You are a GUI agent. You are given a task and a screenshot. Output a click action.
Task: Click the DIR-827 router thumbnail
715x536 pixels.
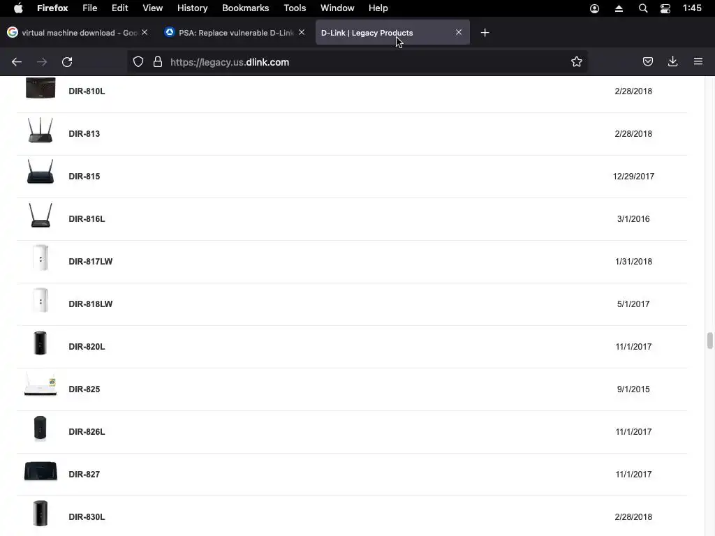(40, 471)
